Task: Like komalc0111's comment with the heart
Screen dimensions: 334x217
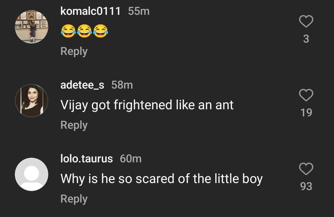Action: 306,22
